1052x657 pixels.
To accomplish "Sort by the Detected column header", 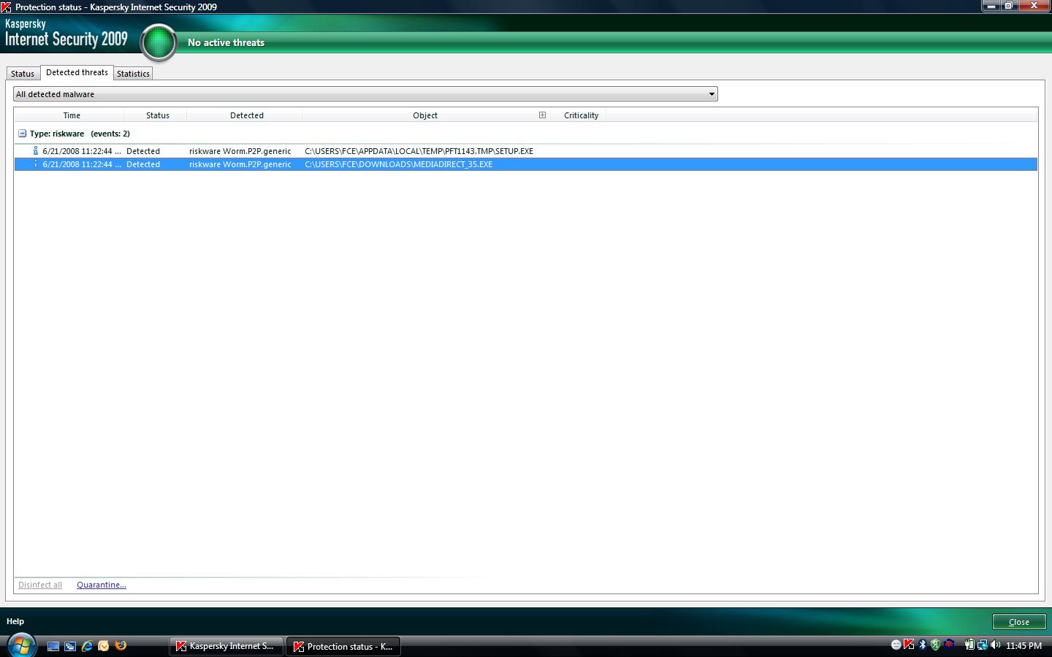I will pyautogui.click(x=246, y=115).
